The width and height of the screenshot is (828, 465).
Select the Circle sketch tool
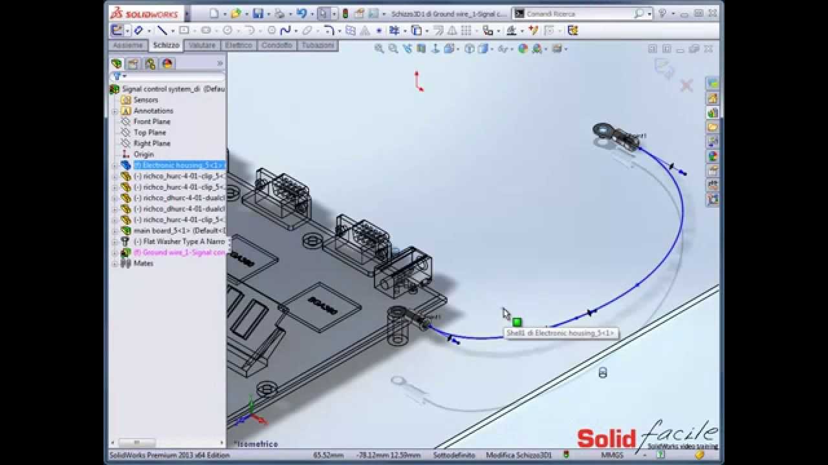pyautogui.click(x=227, y=30)
